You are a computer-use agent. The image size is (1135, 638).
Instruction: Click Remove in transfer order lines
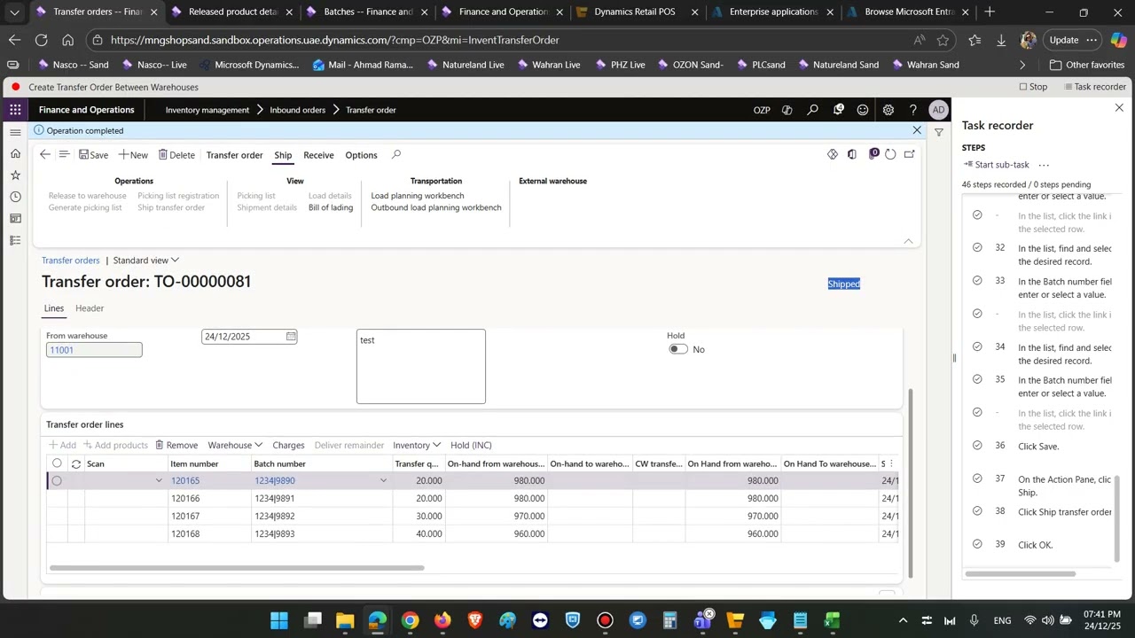coord(176,445)
